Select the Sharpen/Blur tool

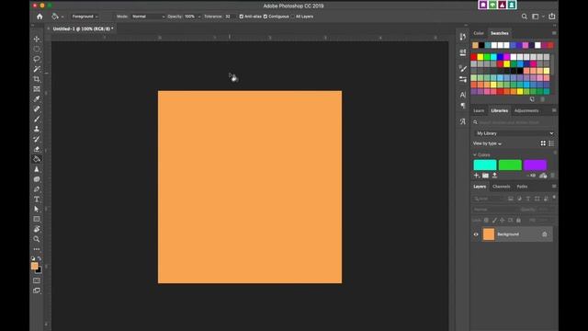point(37,169)
